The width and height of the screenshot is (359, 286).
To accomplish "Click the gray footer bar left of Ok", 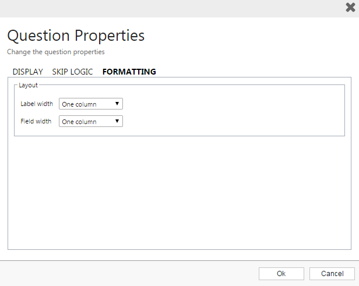I will click(128, 274).
